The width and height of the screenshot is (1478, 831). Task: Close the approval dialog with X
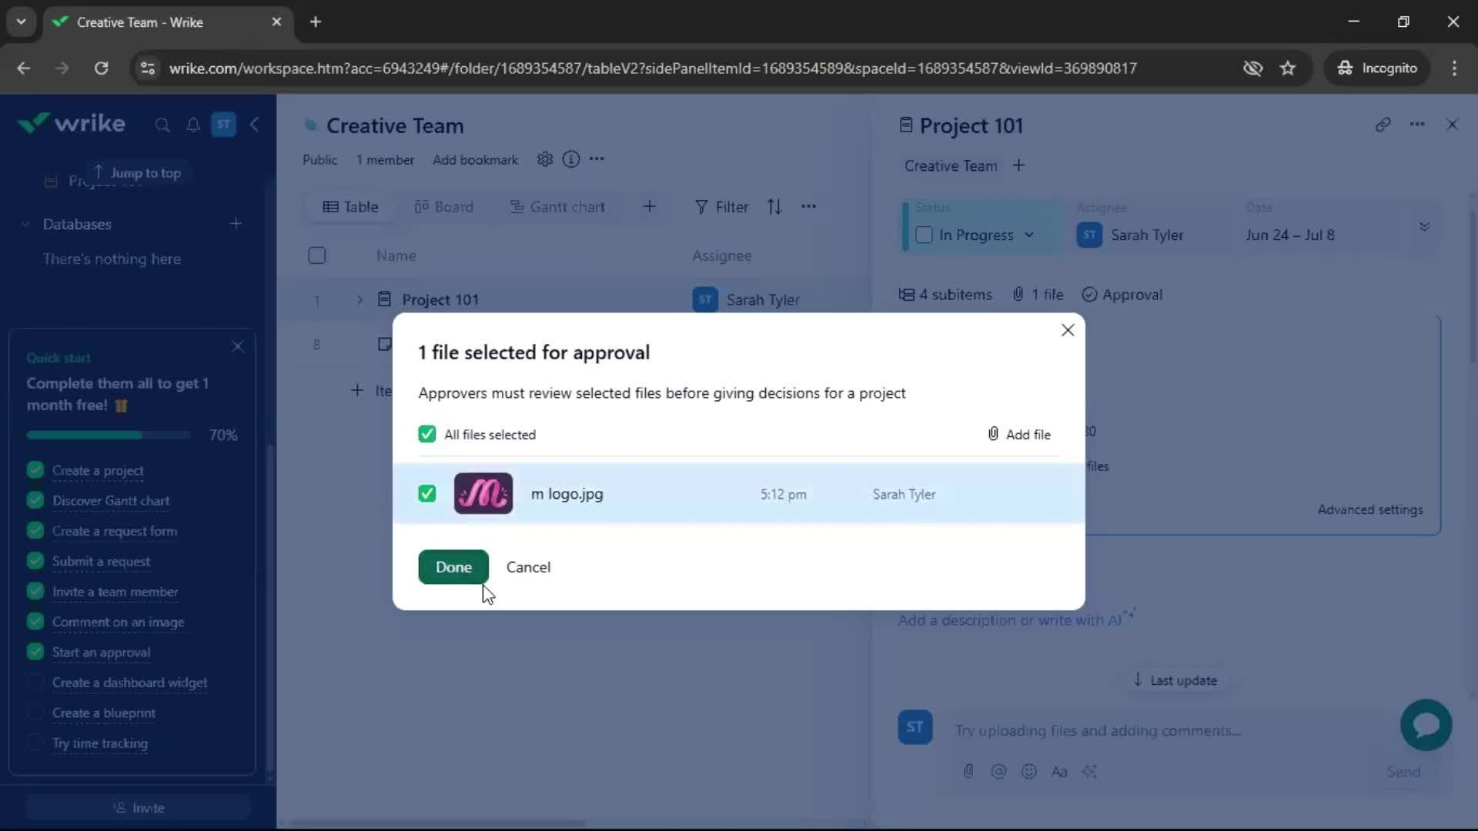click(1068, 330)
